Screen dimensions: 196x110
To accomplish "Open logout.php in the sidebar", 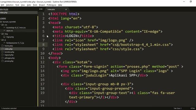I will click(x=9, y=55).
